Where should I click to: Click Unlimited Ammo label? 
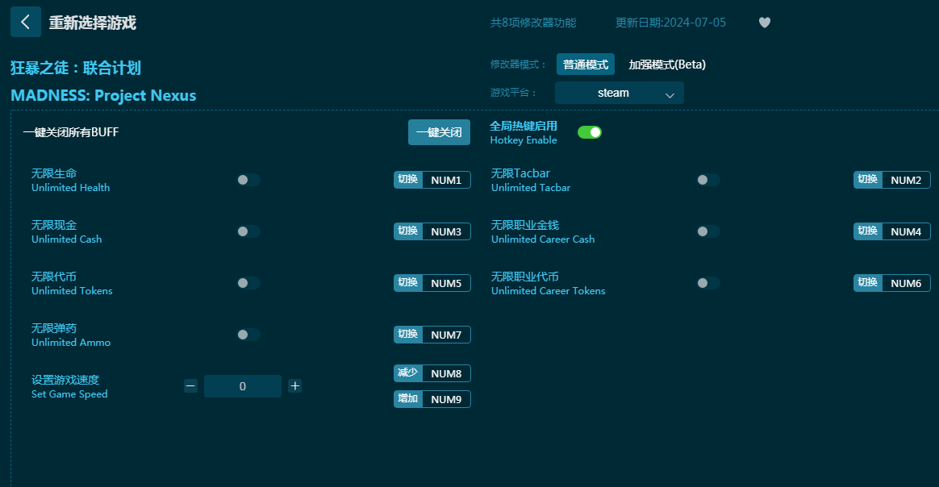(x=71, y=342)
